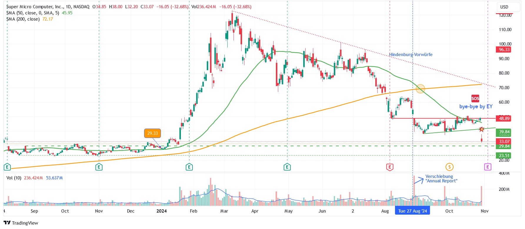Viewport: 525px width, 229px height.
Task: Click the Verschiebung Annual Report annotation
Action: point(441,179)
